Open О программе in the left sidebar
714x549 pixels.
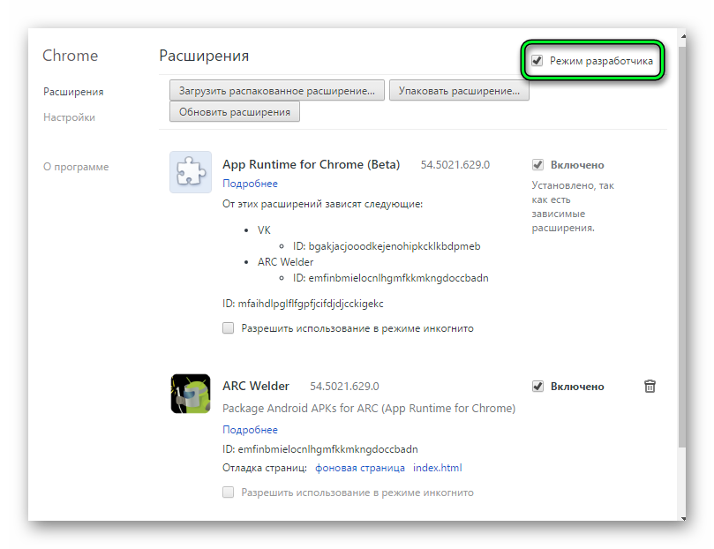coord(76,167)
